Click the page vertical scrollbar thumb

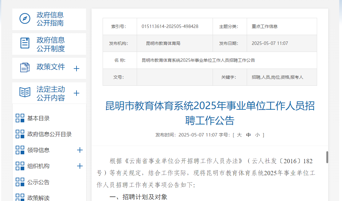pyautogui.click(x=327, y=157)
